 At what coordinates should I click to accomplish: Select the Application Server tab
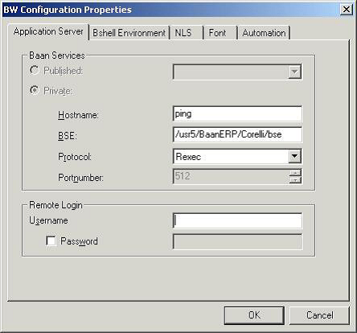click(48, 31)
